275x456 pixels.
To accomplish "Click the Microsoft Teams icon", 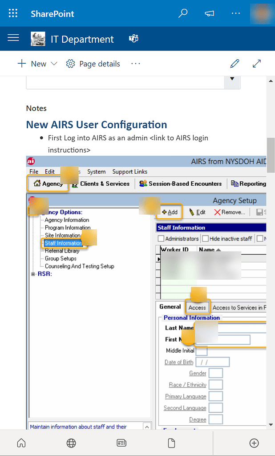I will (x=133, y=39).
